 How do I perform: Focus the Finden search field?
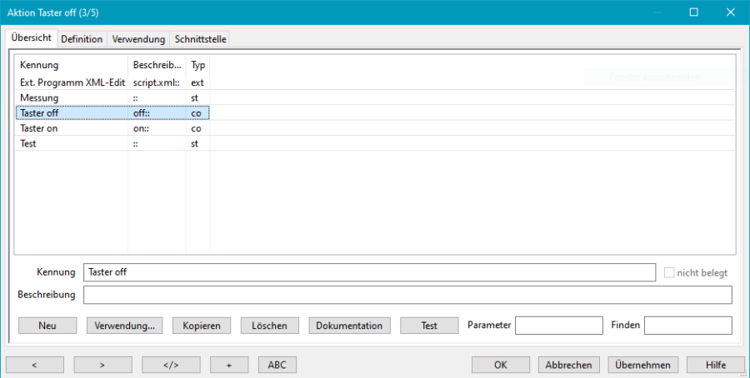coord(687,326)
